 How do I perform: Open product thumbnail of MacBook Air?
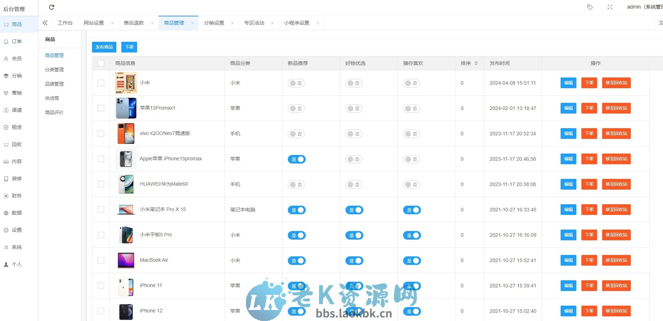(x=126, y=260)
